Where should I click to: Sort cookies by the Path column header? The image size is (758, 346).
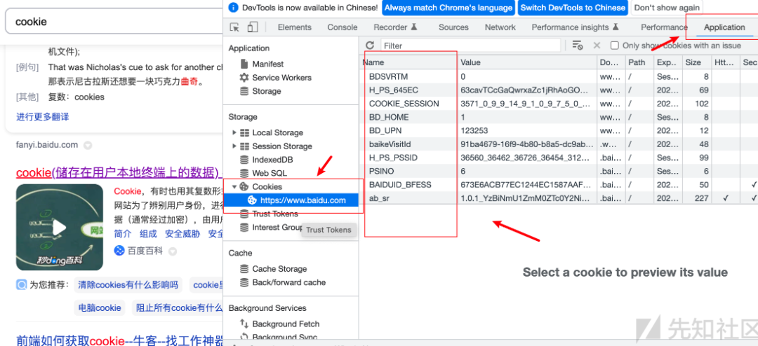[x=639, y=62]
